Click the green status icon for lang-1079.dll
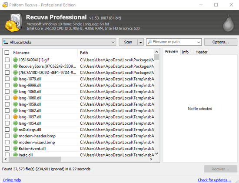 pyautogui.click(x=15, y=79)
